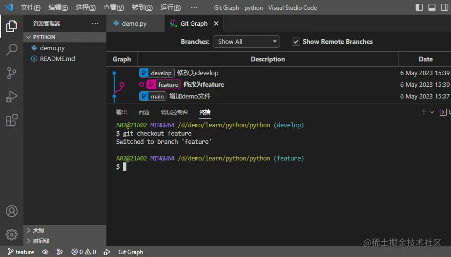The height and width of the screenshot is (257, 451).
Task: Close the Git Graph tab
Action: 216,23
